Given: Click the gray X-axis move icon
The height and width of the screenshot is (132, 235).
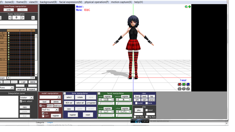Looking at the screenshot, I should pos(180,89).
